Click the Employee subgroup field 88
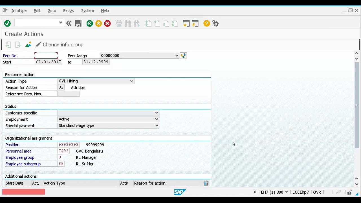Image resolution: width=361 pixels, height=203 pixels. click(x=61, y=164)
